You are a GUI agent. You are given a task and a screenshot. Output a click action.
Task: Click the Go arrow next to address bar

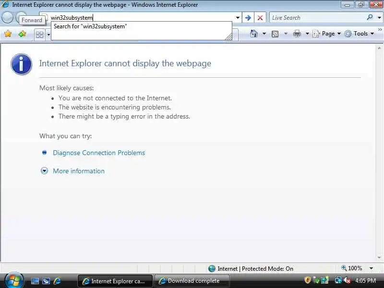point(248,18)
